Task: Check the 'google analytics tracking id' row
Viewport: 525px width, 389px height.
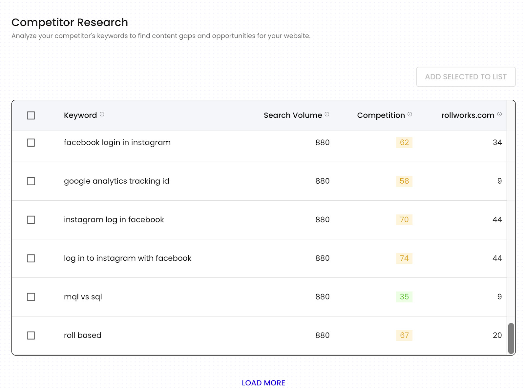Action: coord(31,181)
